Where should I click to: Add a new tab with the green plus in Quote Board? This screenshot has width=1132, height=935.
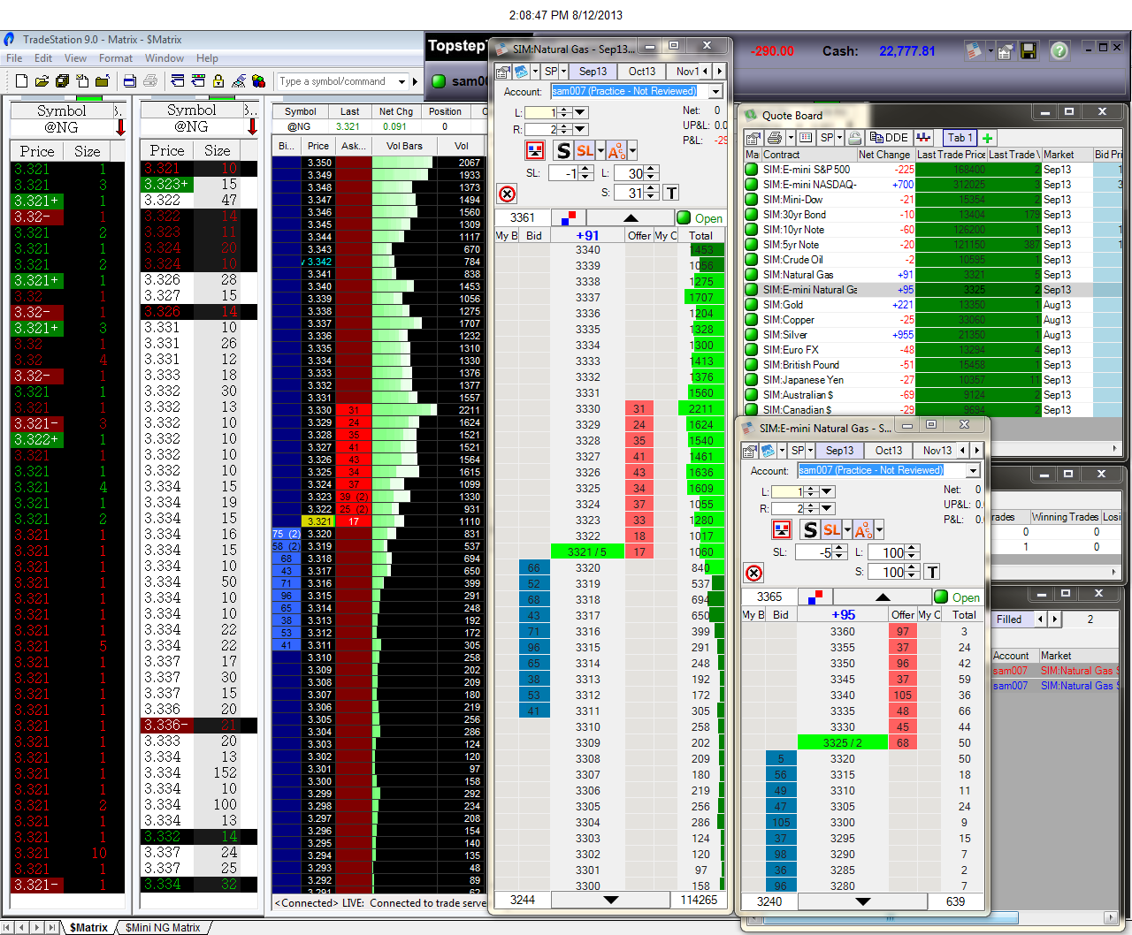click(988, 138)
